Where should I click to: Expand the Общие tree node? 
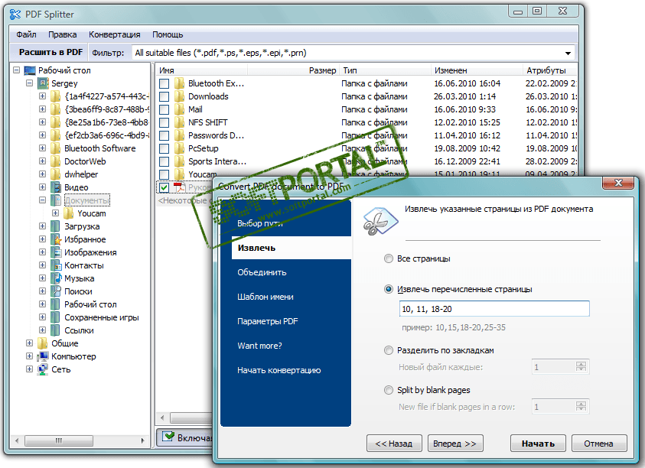point(29,343)
